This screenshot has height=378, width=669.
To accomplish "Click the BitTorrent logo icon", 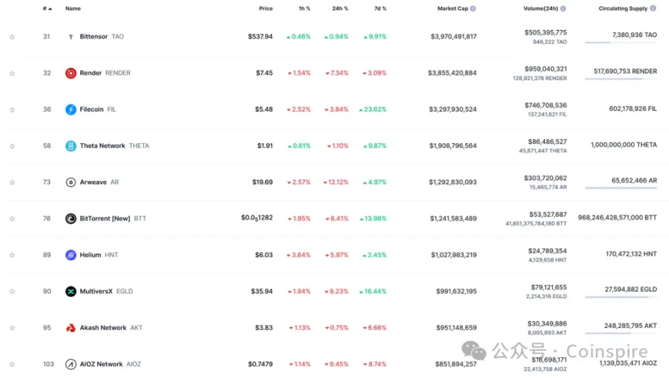I will point(71,218).
